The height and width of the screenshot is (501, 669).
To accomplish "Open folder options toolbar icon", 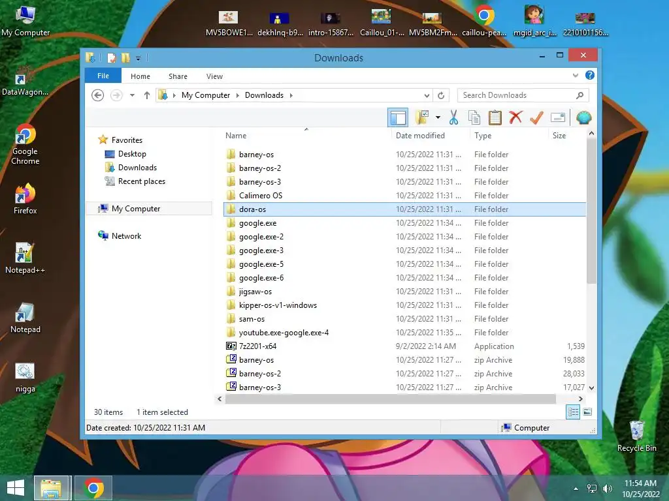I will click(x=422, y=117).
